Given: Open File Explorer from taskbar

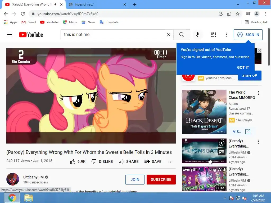Looking at the screenshot, I should pos(29,198).
